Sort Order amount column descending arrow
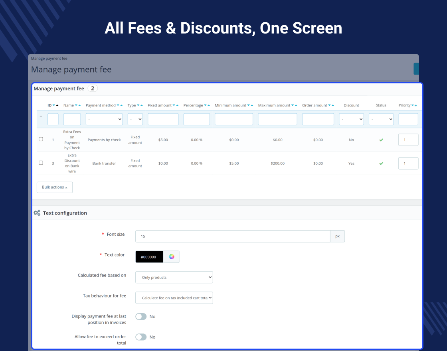 click(330, 105)
